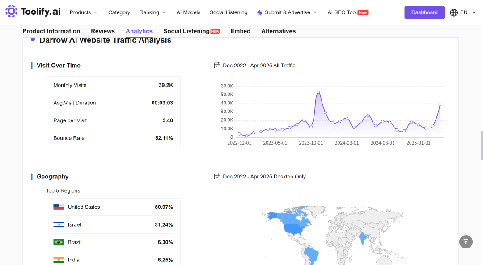
Task: Open the EN language dropdown
Action: 463,12
